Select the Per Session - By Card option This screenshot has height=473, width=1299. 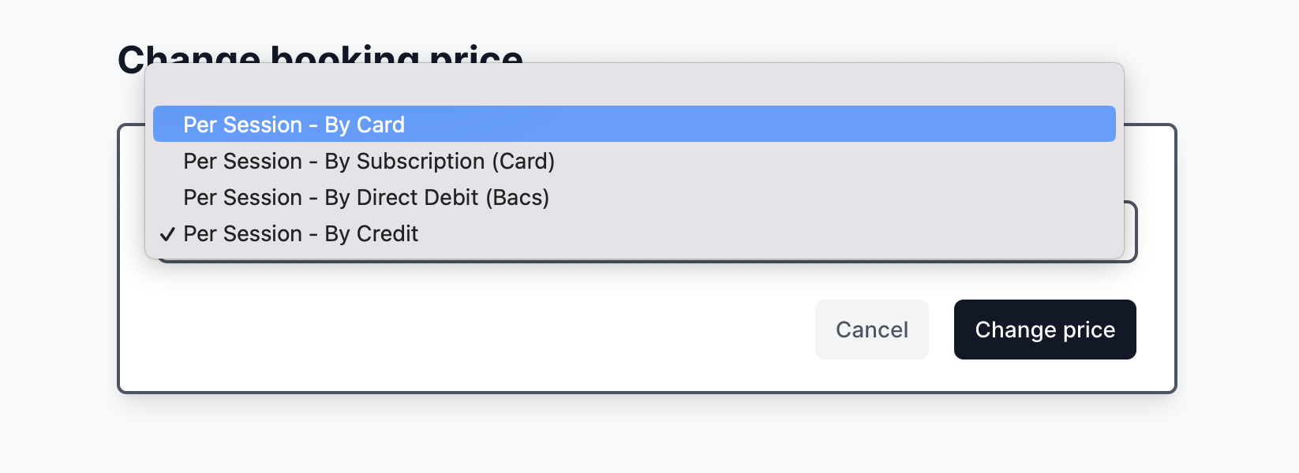[x=292, y=124]
